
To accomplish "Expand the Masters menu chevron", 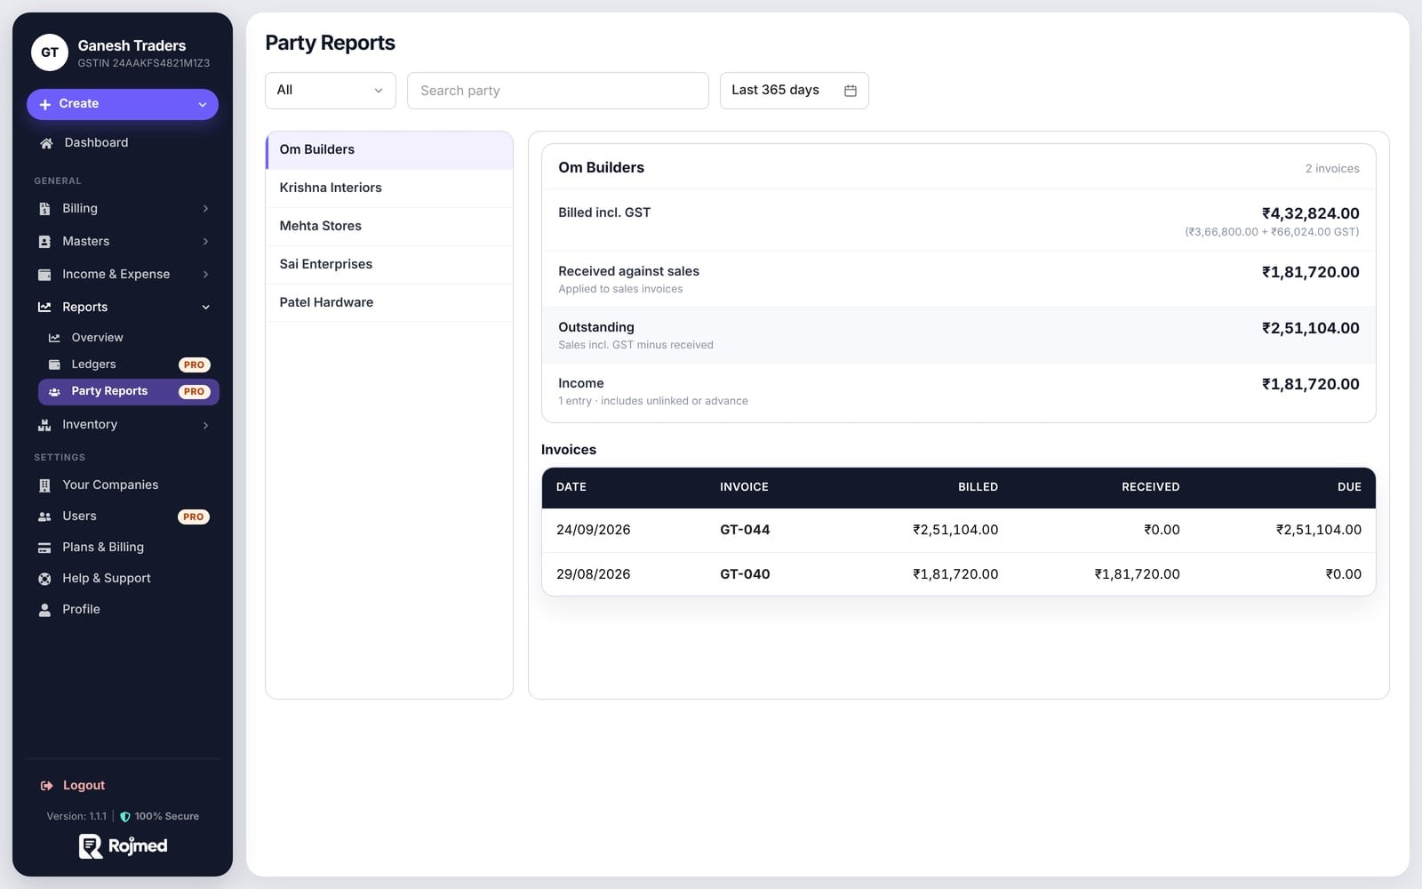I will tap(205, 242).
